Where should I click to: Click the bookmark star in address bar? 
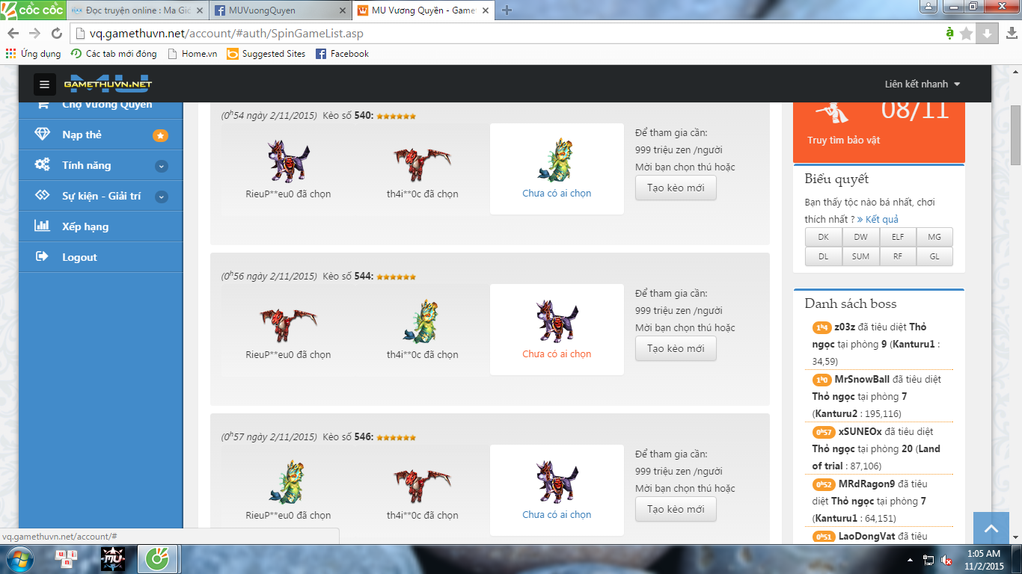(966, 33)
